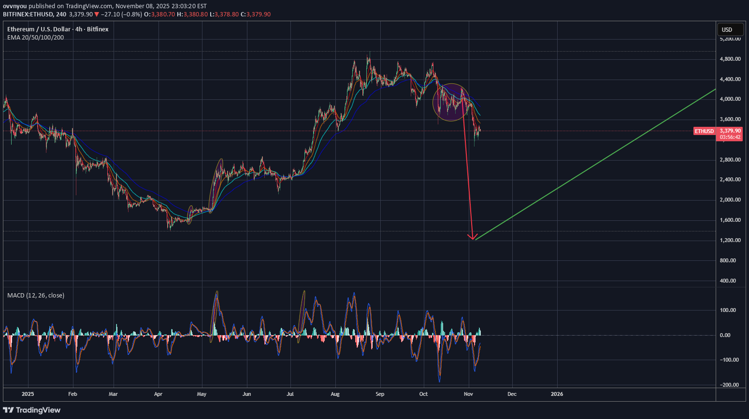749x419 pixels.
Task: Click the Nov label on the time axis
Action: (468, 394)
